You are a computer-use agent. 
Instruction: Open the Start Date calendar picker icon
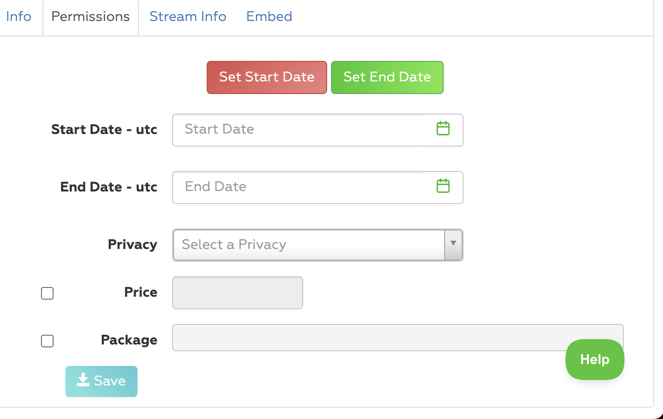443,129
